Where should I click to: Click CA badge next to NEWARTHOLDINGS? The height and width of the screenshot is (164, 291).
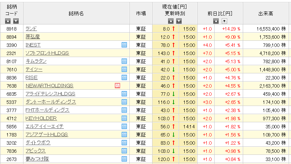pyautogui.click(x=117, y=86)
